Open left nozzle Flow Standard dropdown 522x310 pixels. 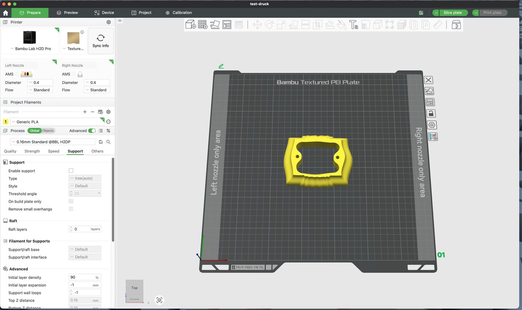40,90
